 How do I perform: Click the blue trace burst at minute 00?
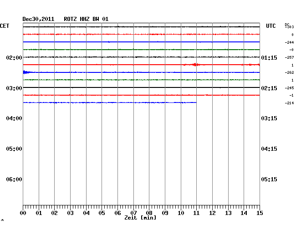coord(26,72)
